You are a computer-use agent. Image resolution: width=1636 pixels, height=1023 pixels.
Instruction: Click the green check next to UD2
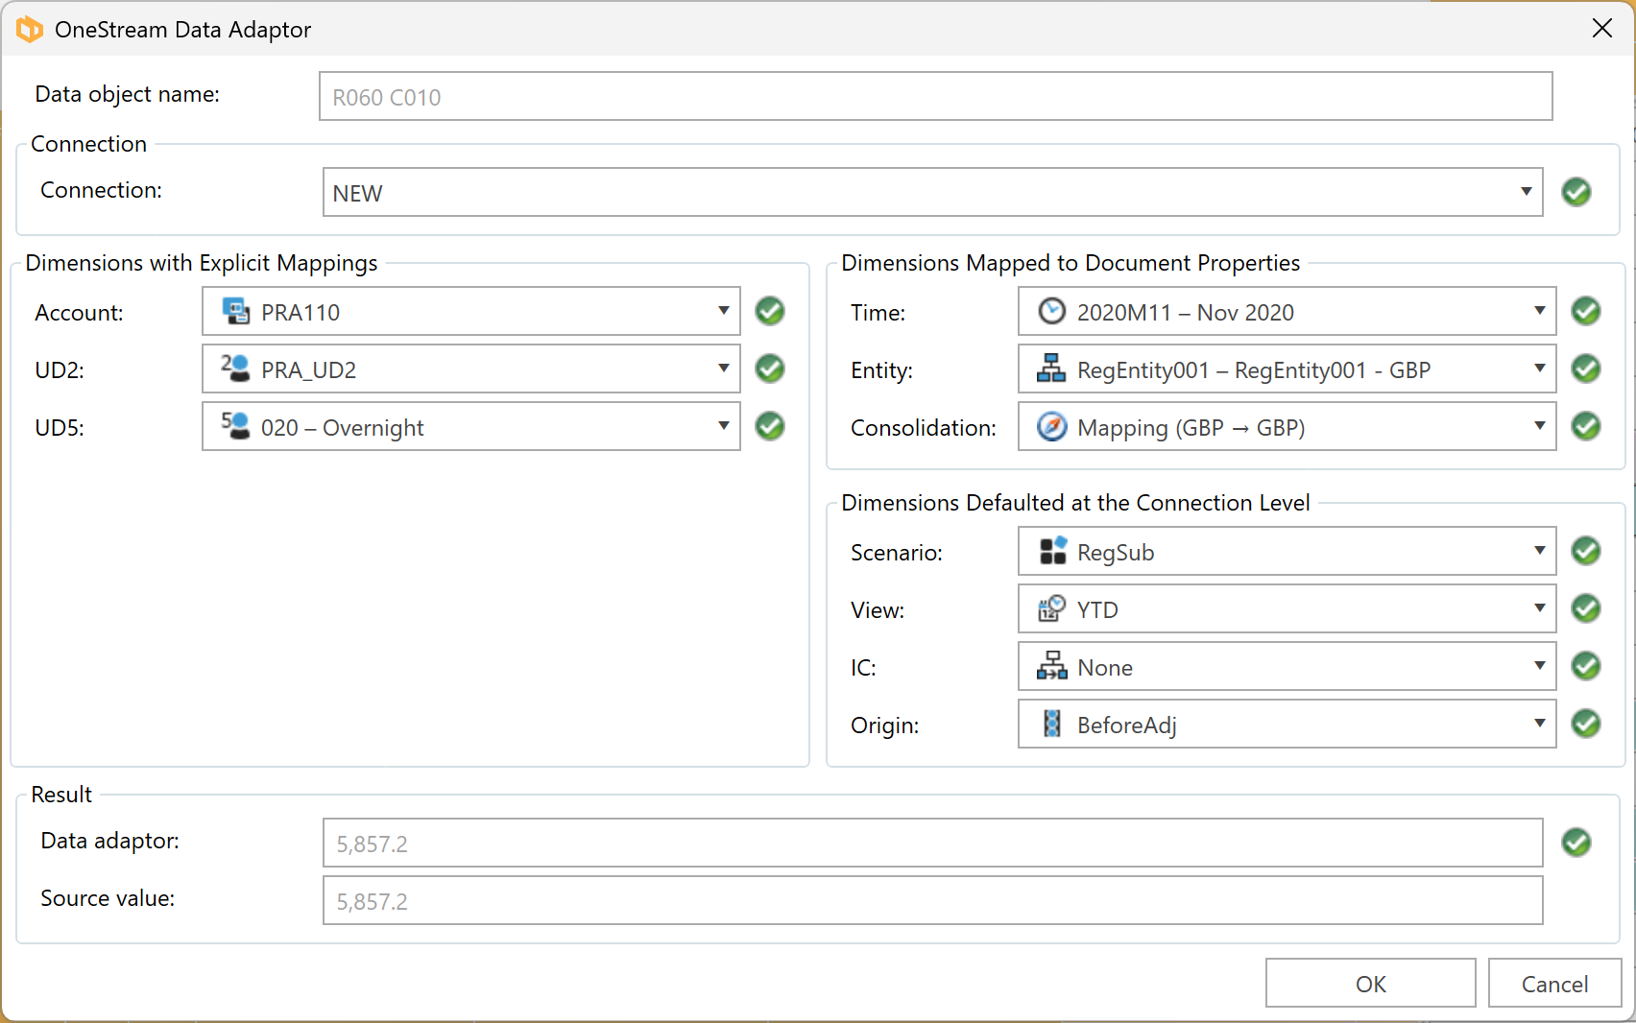(770, 369)
